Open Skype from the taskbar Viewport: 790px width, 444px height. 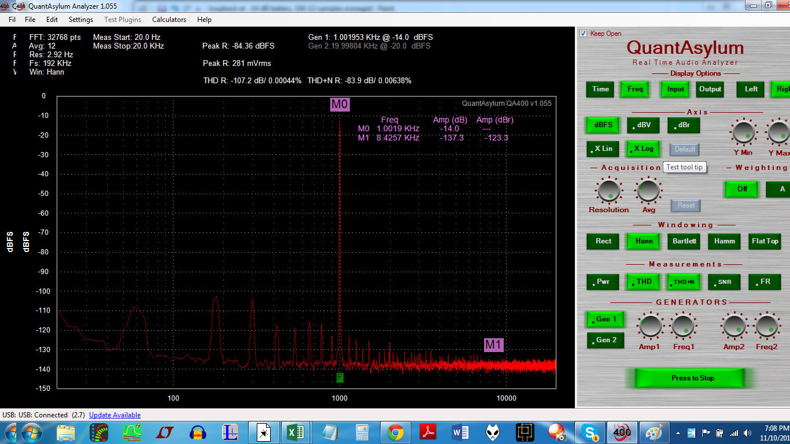click(x=590, y=432)
